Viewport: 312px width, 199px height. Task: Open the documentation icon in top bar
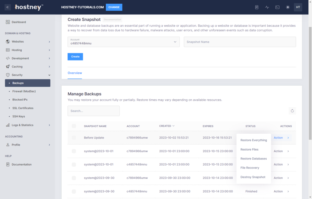pos(257,7)
